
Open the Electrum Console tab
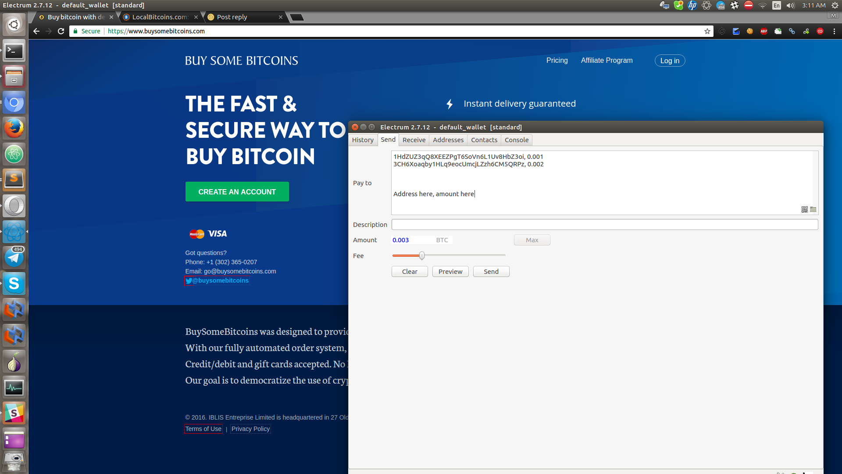tap(517, 140)
